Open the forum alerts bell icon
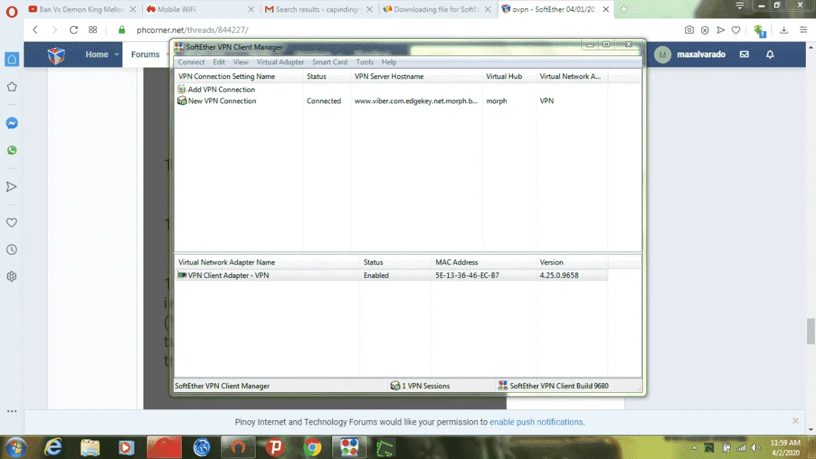This screenshot has width=816, height=459. pos(770,55)
